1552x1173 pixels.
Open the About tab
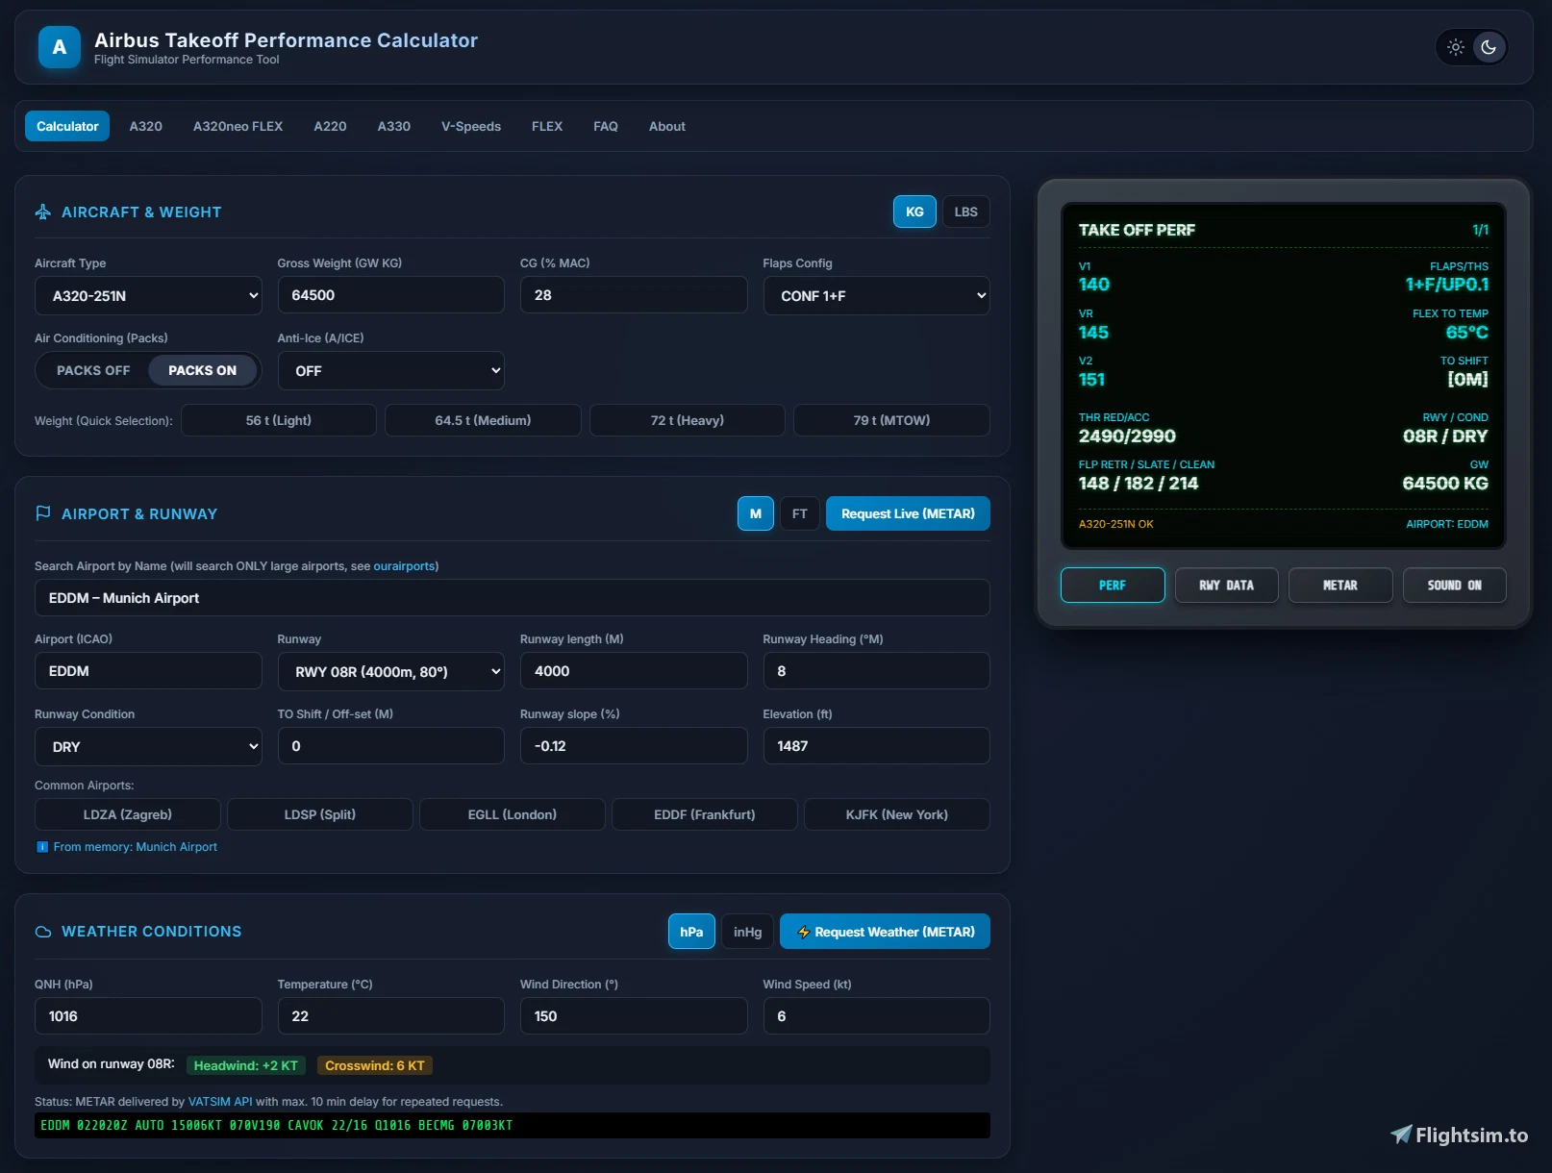pos(667,126)
